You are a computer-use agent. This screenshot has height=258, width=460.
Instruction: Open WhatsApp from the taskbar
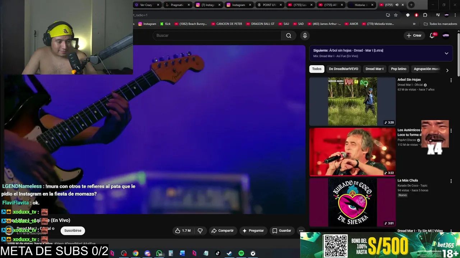tap(159, 253)
